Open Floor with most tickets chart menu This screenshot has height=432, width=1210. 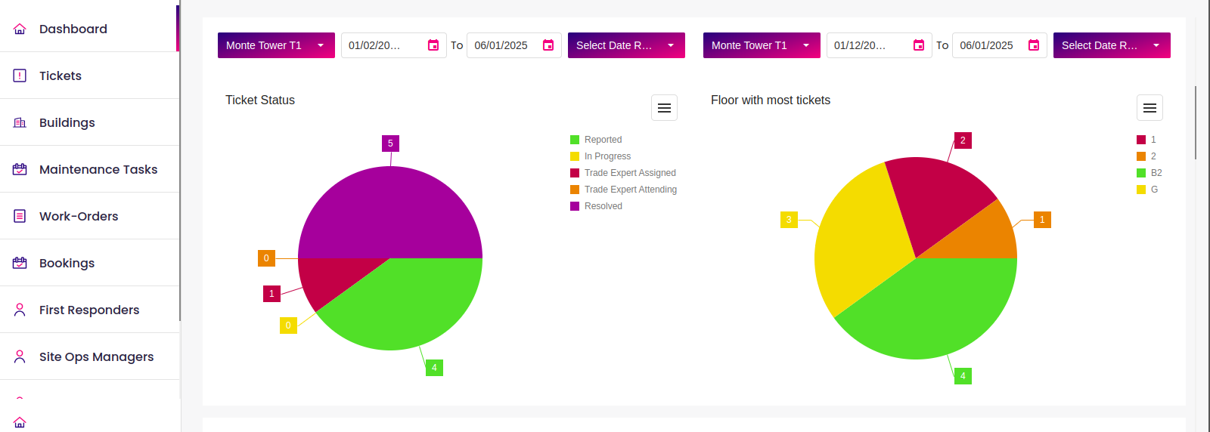pyautogui.click(x=1149, y=108)
